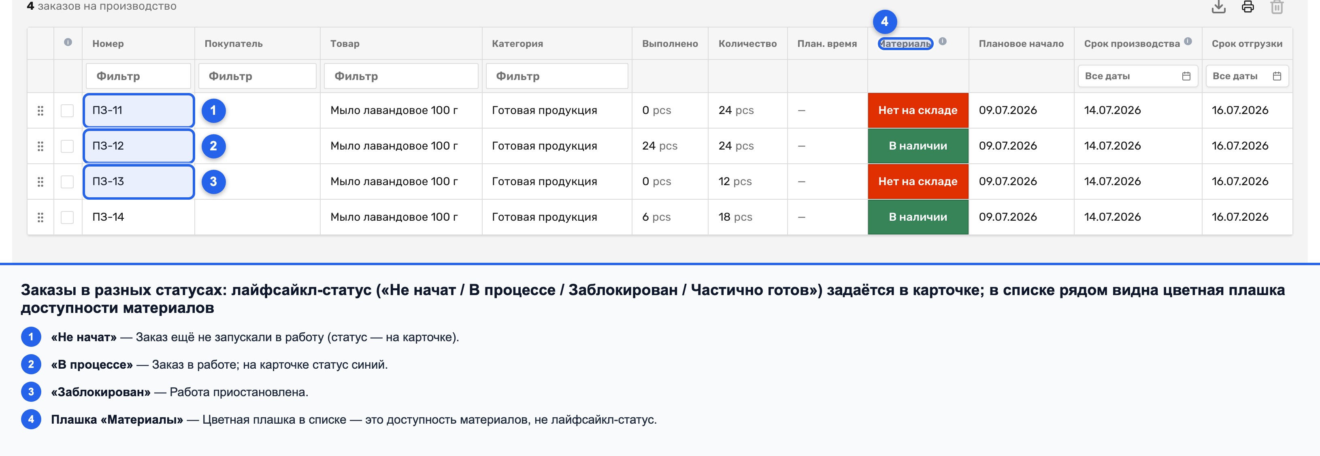Focus the Номер filter field
The height and width of the screenshot is (456, 1320).
click(x=138, y=76)
